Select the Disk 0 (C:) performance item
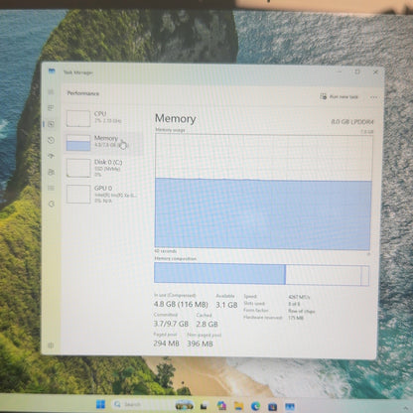This screenshot has height=413, width=413. [104, 168]
